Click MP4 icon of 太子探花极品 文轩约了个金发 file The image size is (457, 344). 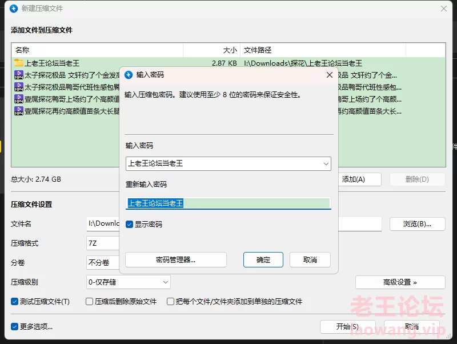(19, 75)
